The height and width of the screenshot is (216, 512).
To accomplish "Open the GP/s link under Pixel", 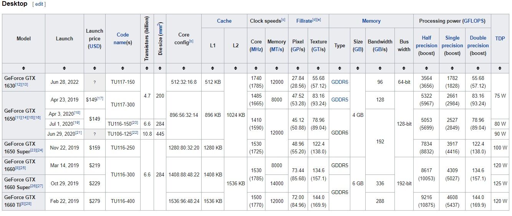I will 298,49.
